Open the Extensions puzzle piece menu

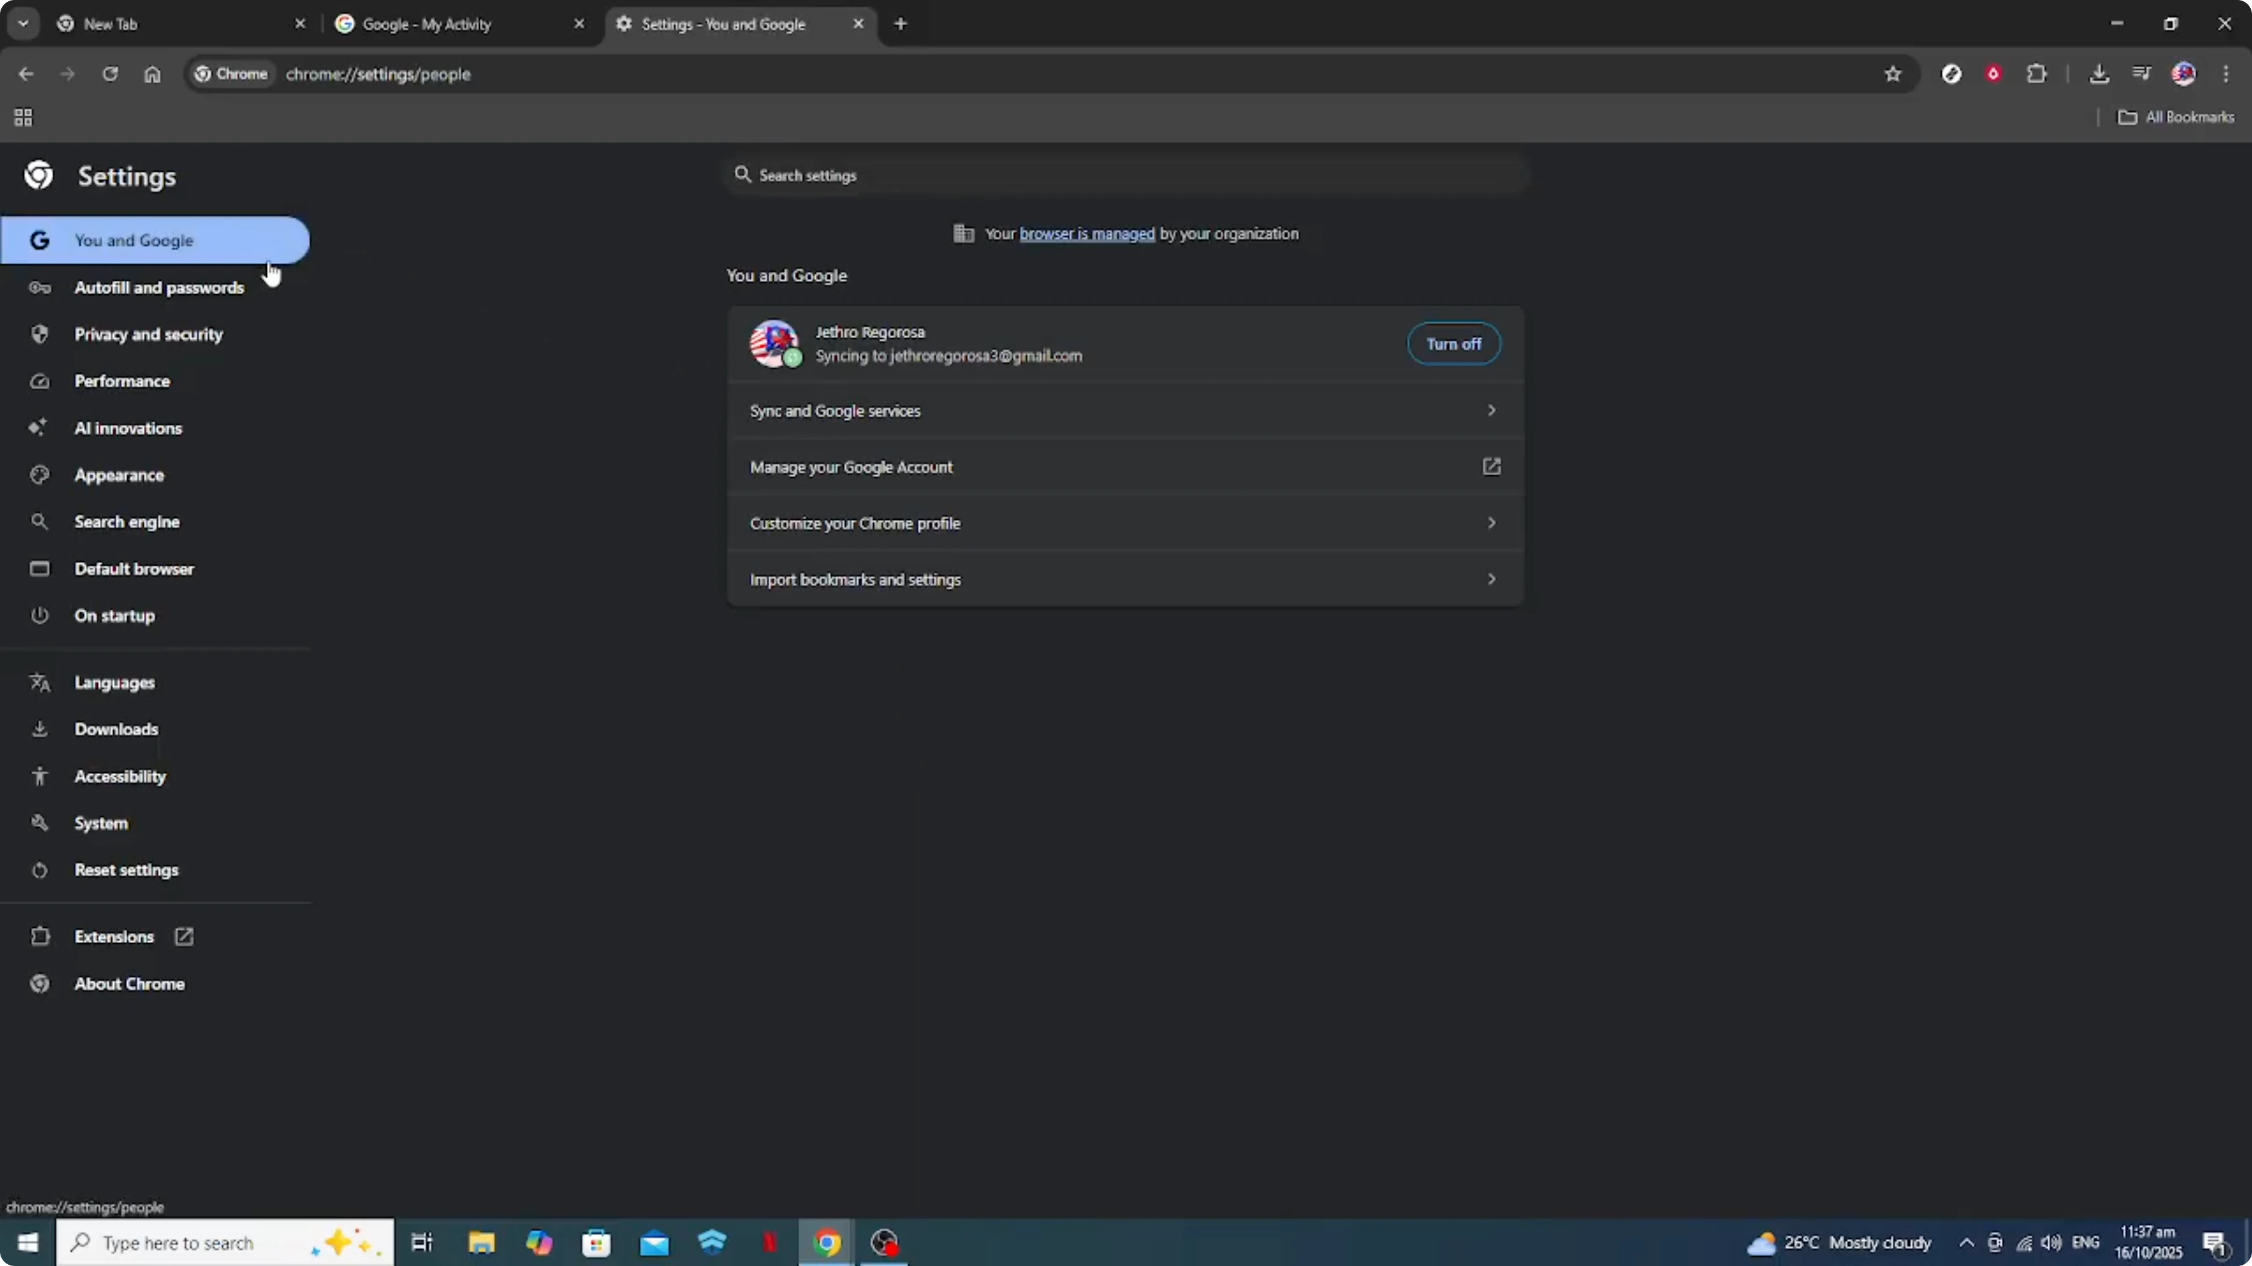click(x=2036, y=74)
